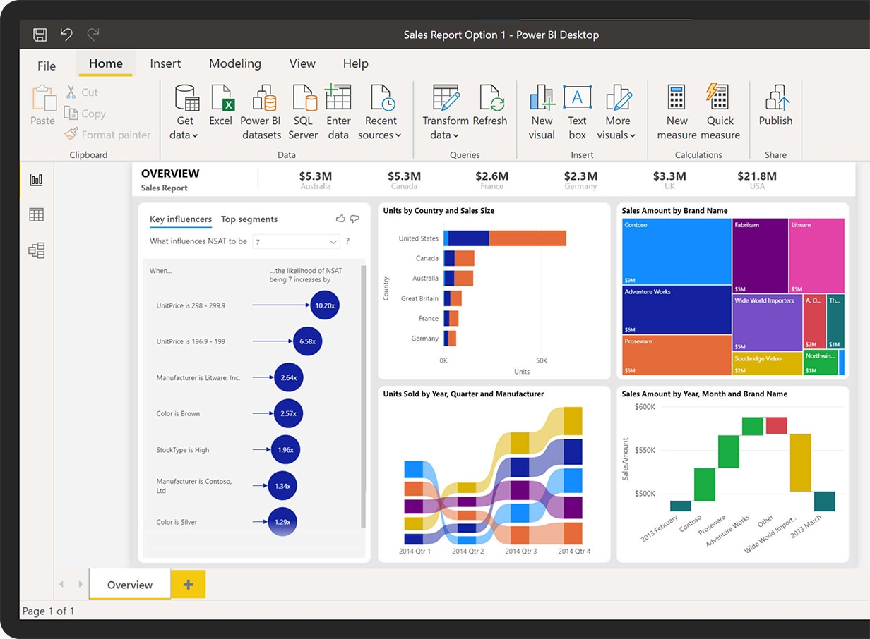
Task: Click the Undo arrow icon
Action: 66,34
